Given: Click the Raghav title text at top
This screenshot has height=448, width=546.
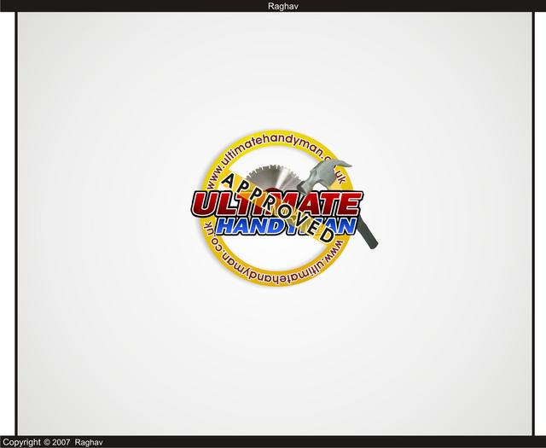Looking at the screenshot, I should click(x=282, y=6).
